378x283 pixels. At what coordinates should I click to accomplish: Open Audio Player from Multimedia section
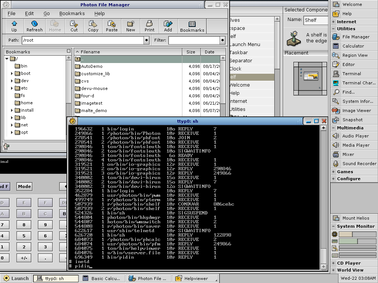pyautogui.click(x=355, y=136)
